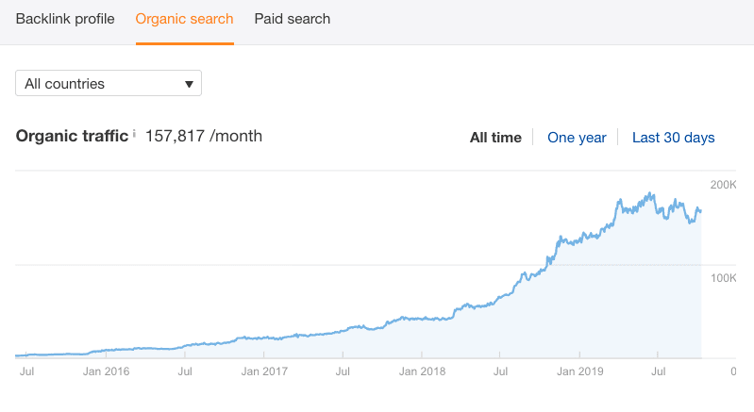Click the Jan 2016 axis label
This screenshot has height=412, width=754.
[107, 371]
